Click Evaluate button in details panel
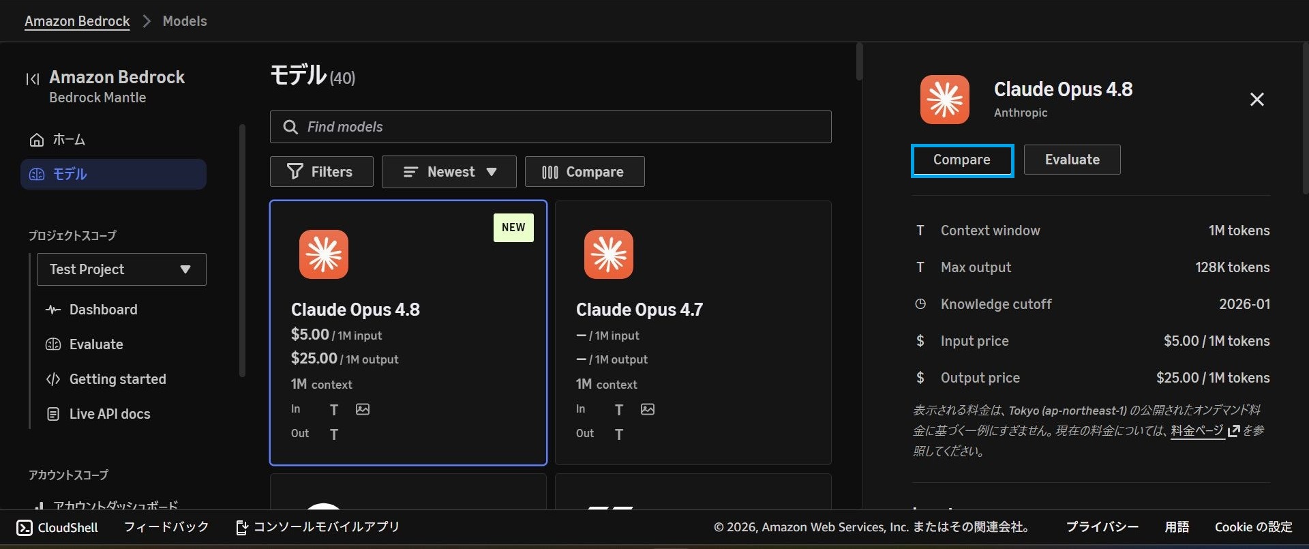1309x549 pixels. [1072, 160]
